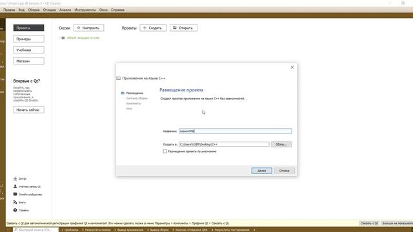Open the Сборка menu
Viewport: 413px width, 232px height.
34,10
